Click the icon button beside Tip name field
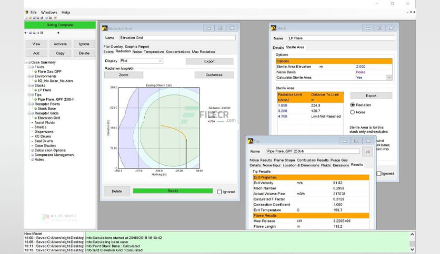 tap(367, 152)
